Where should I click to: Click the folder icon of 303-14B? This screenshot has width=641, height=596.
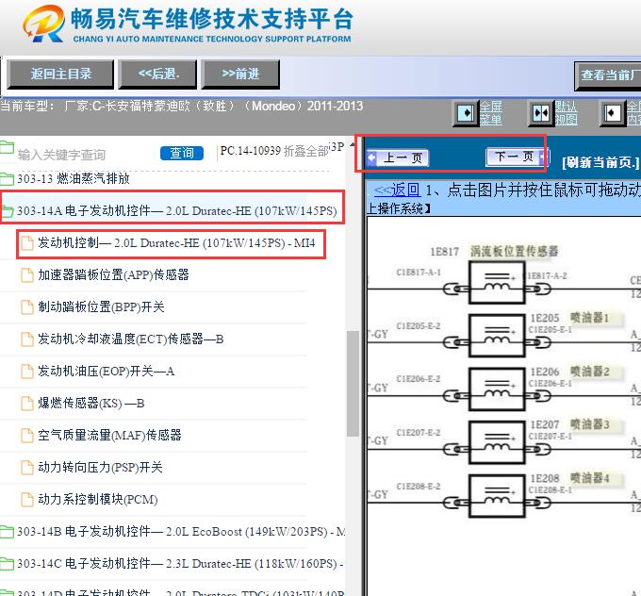point(7,531)
